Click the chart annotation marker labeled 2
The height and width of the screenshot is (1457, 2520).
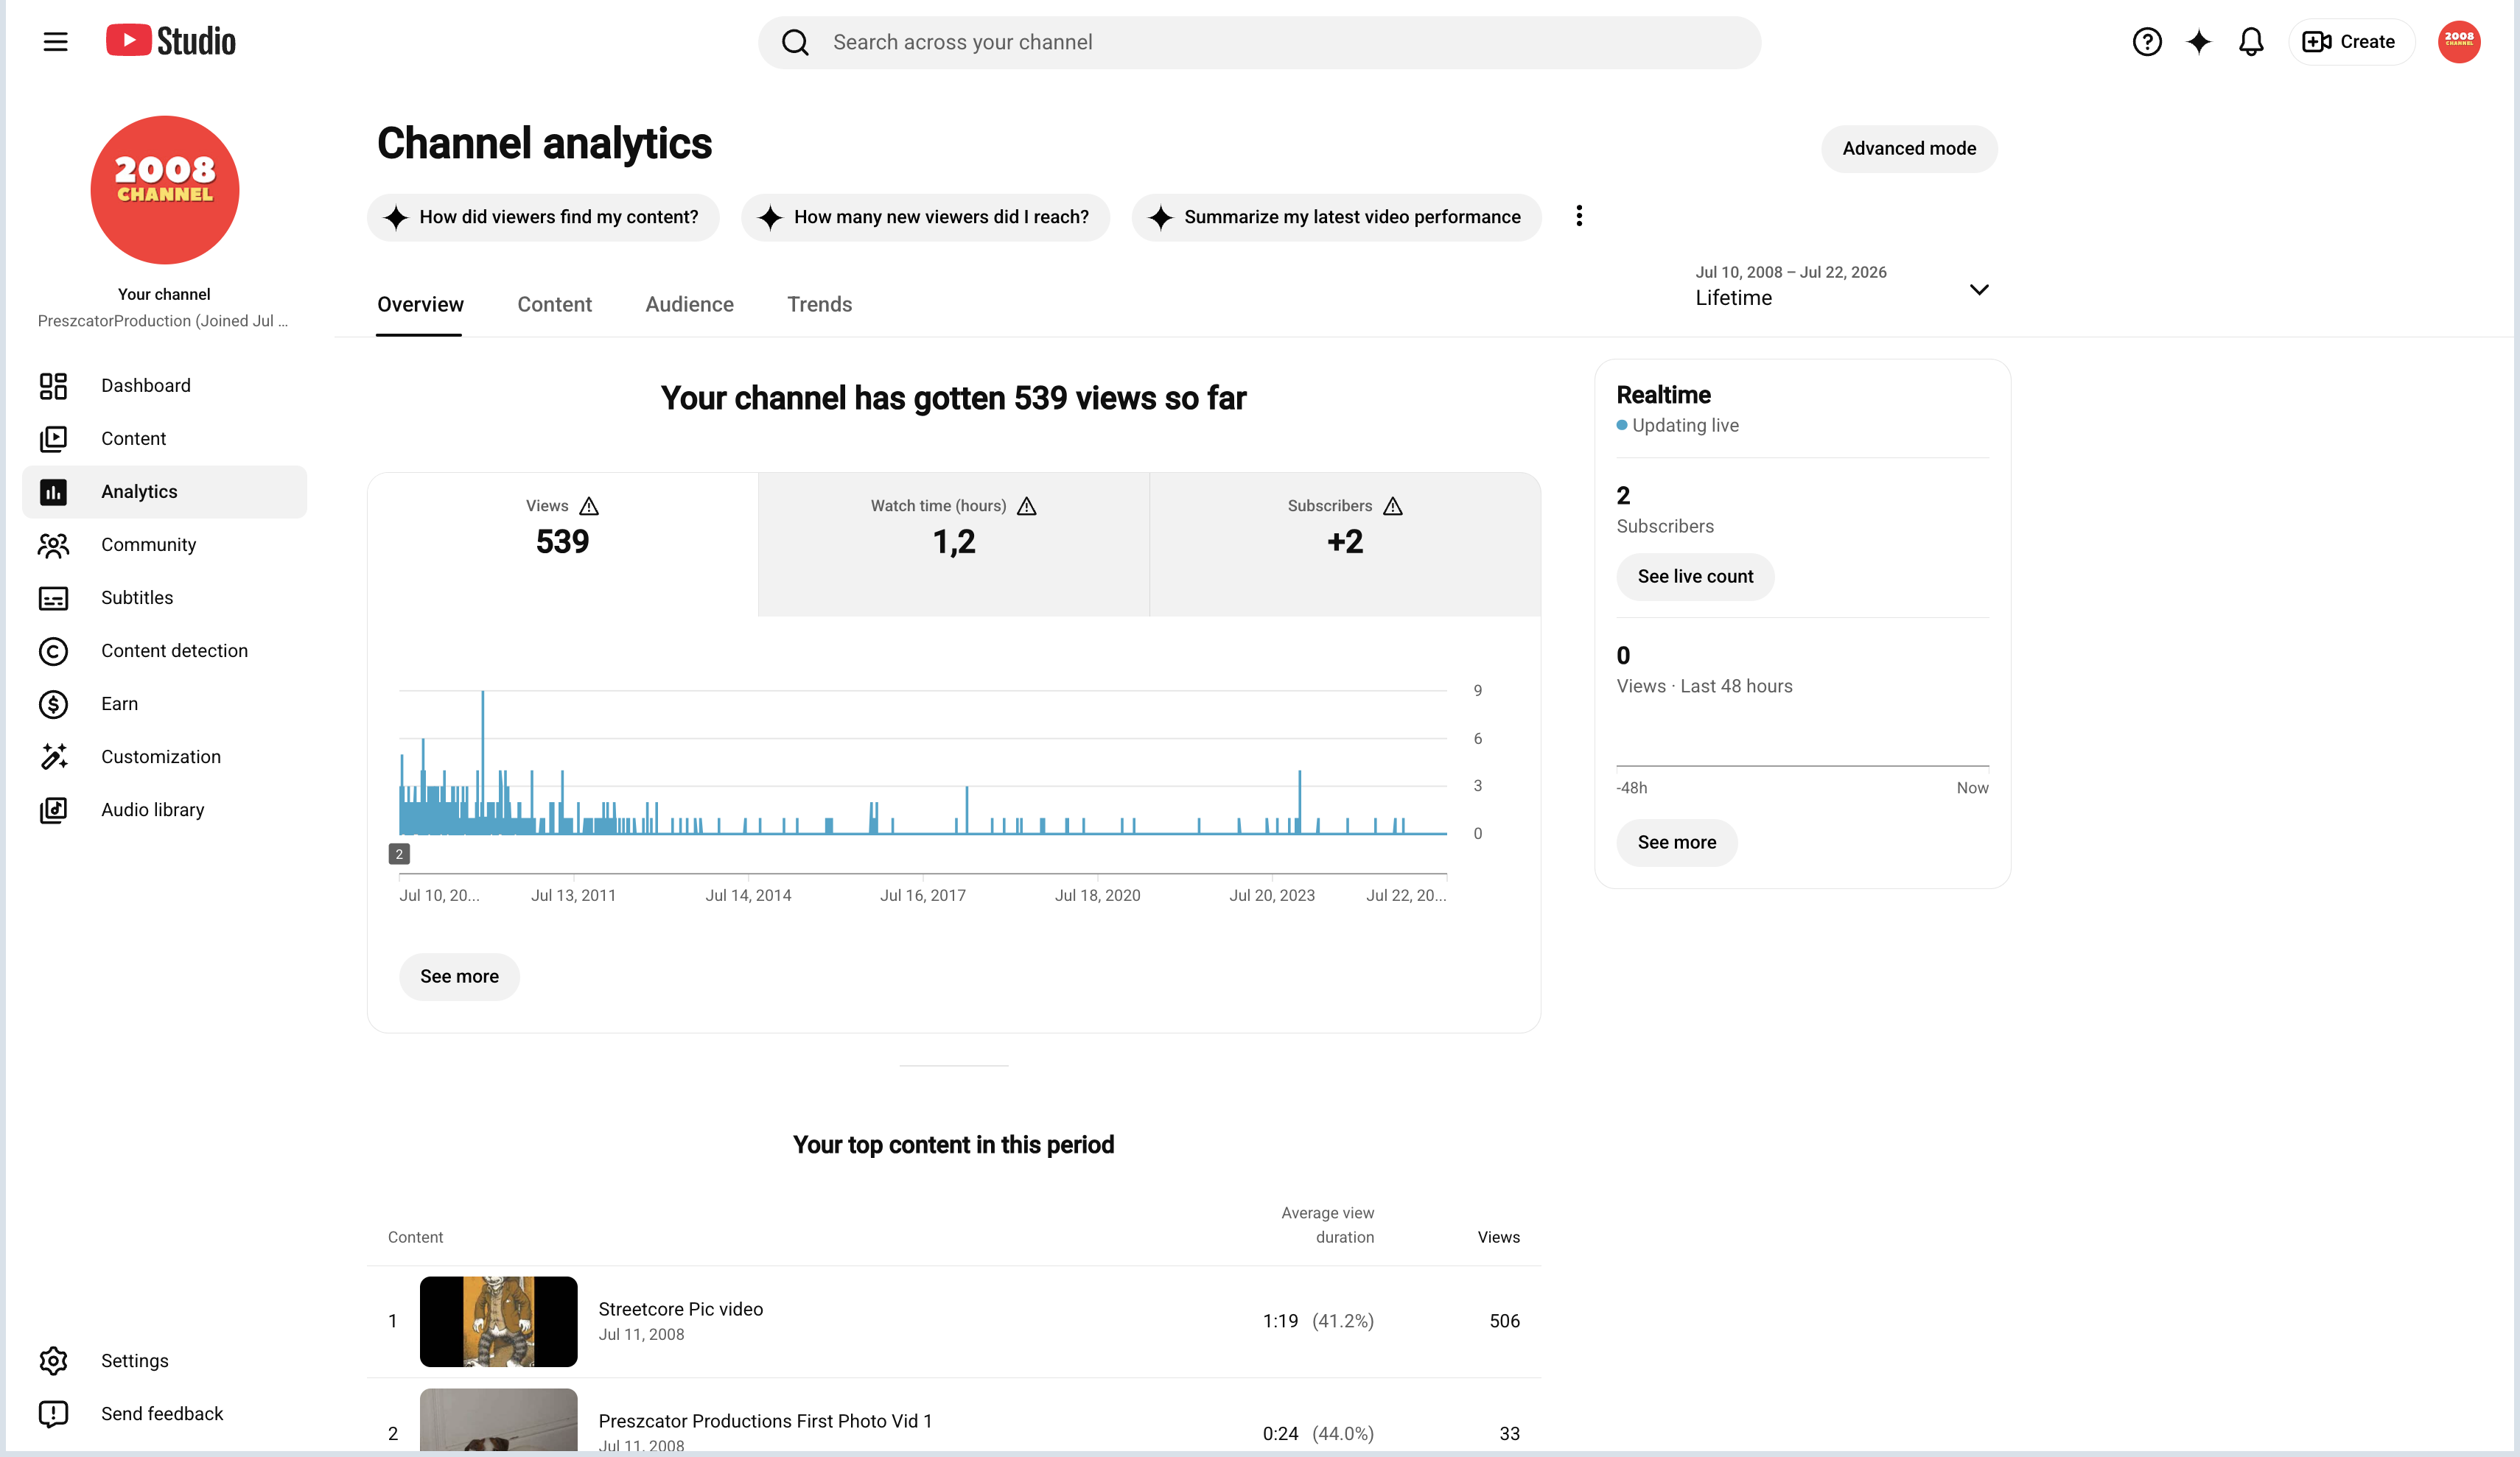pos(399,854)
